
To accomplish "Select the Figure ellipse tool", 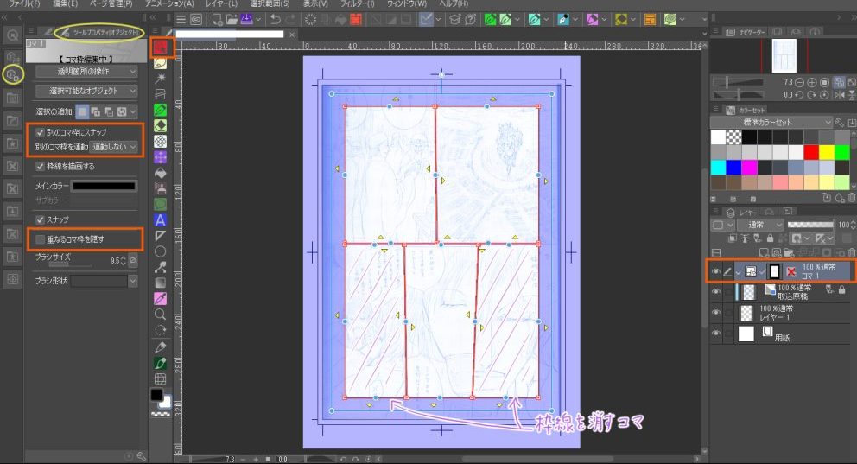I will [x=160, y=251].
